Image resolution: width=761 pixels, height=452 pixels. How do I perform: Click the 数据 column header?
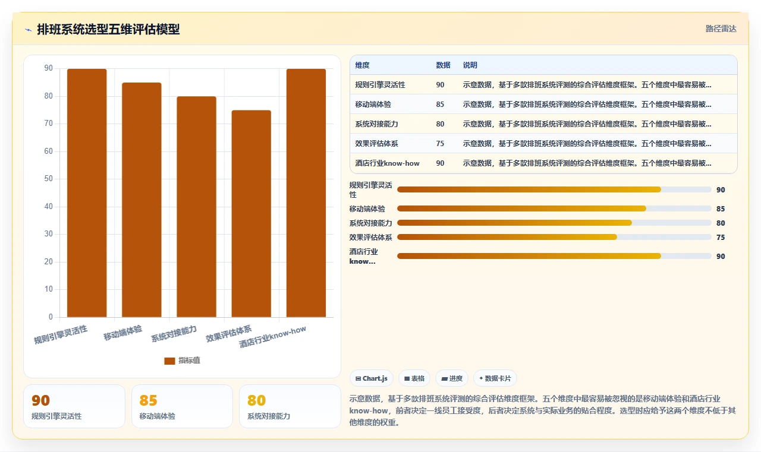click(x=443, y=65)
